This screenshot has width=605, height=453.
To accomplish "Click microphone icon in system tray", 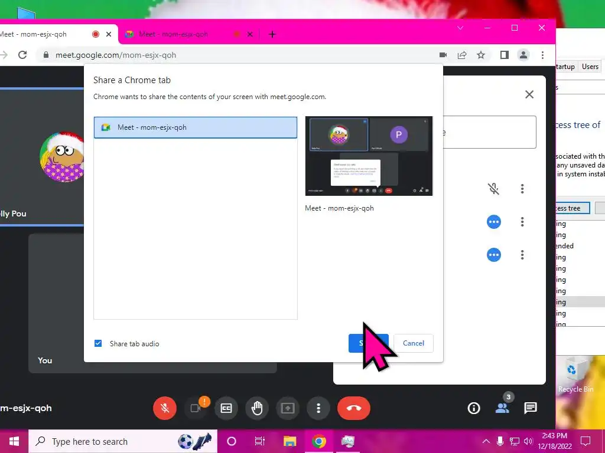I will 500,441.
